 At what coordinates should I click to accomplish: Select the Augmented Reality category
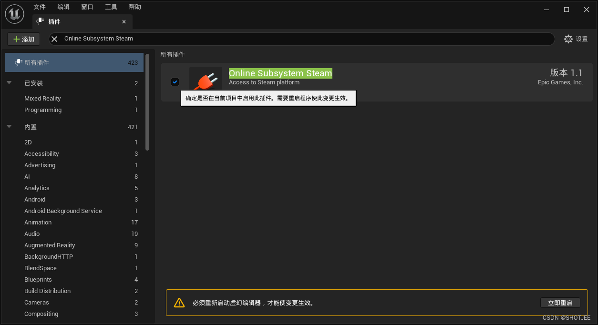coord(74,245)
